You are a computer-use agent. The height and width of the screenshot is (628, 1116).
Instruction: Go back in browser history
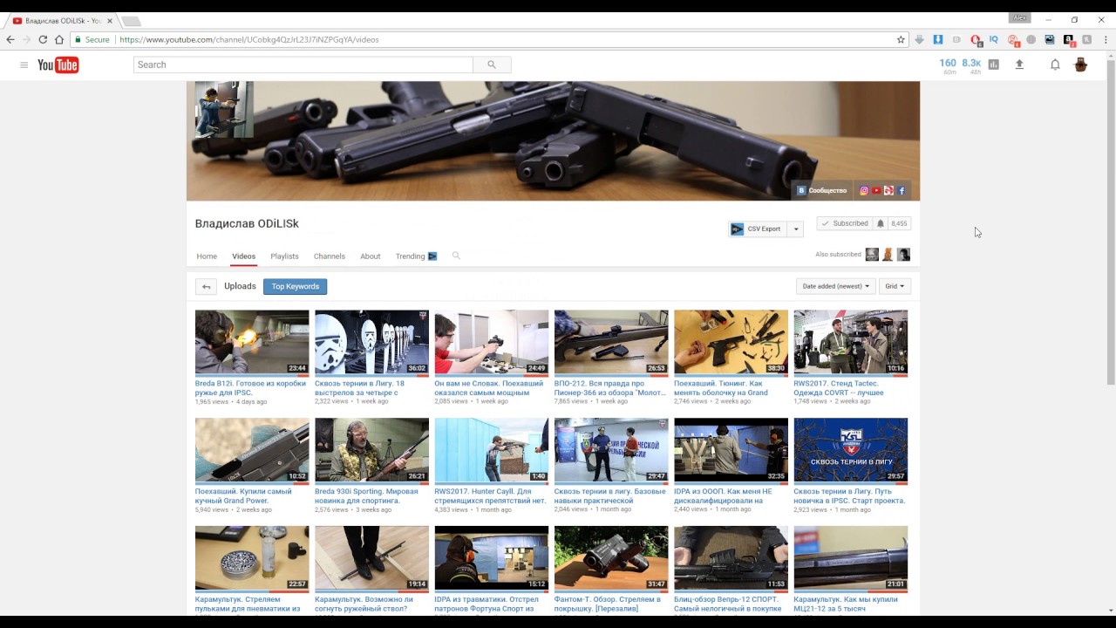pyautogui.click(x=10, y=39)
